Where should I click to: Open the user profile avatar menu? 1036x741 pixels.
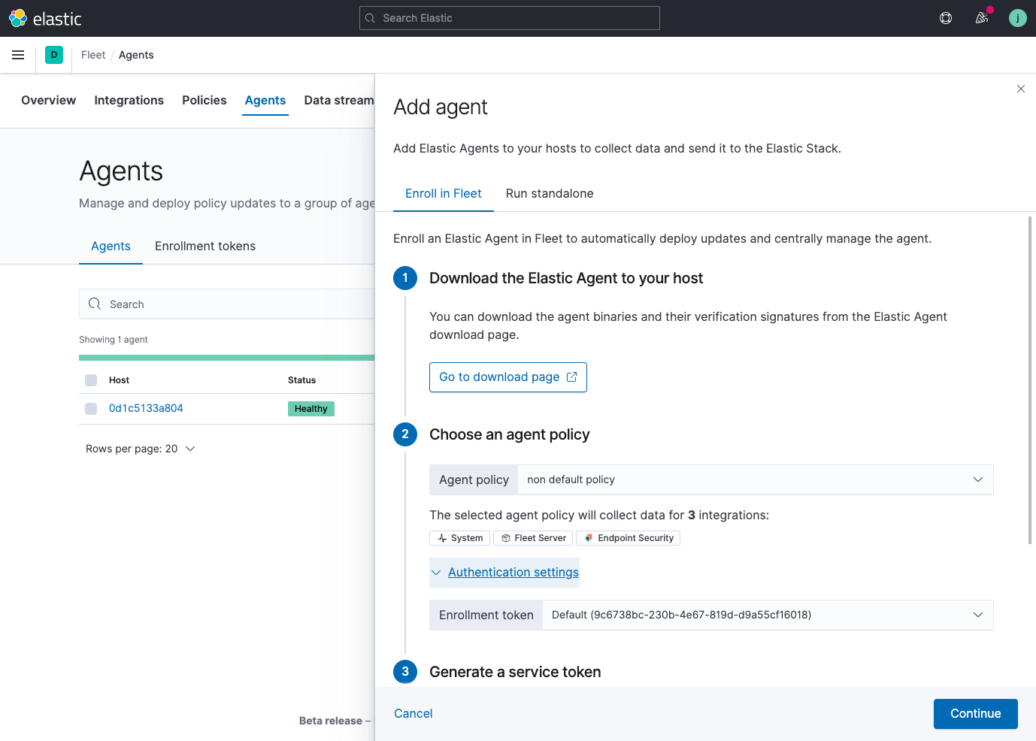point(1017,17)
